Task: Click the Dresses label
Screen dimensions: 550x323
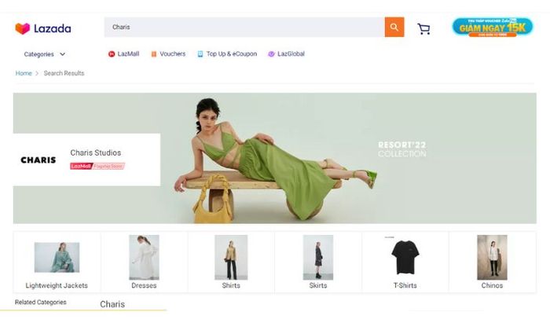Action: point(144,285)
